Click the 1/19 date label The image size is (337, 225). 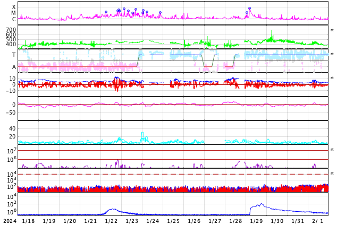(49, 221)
